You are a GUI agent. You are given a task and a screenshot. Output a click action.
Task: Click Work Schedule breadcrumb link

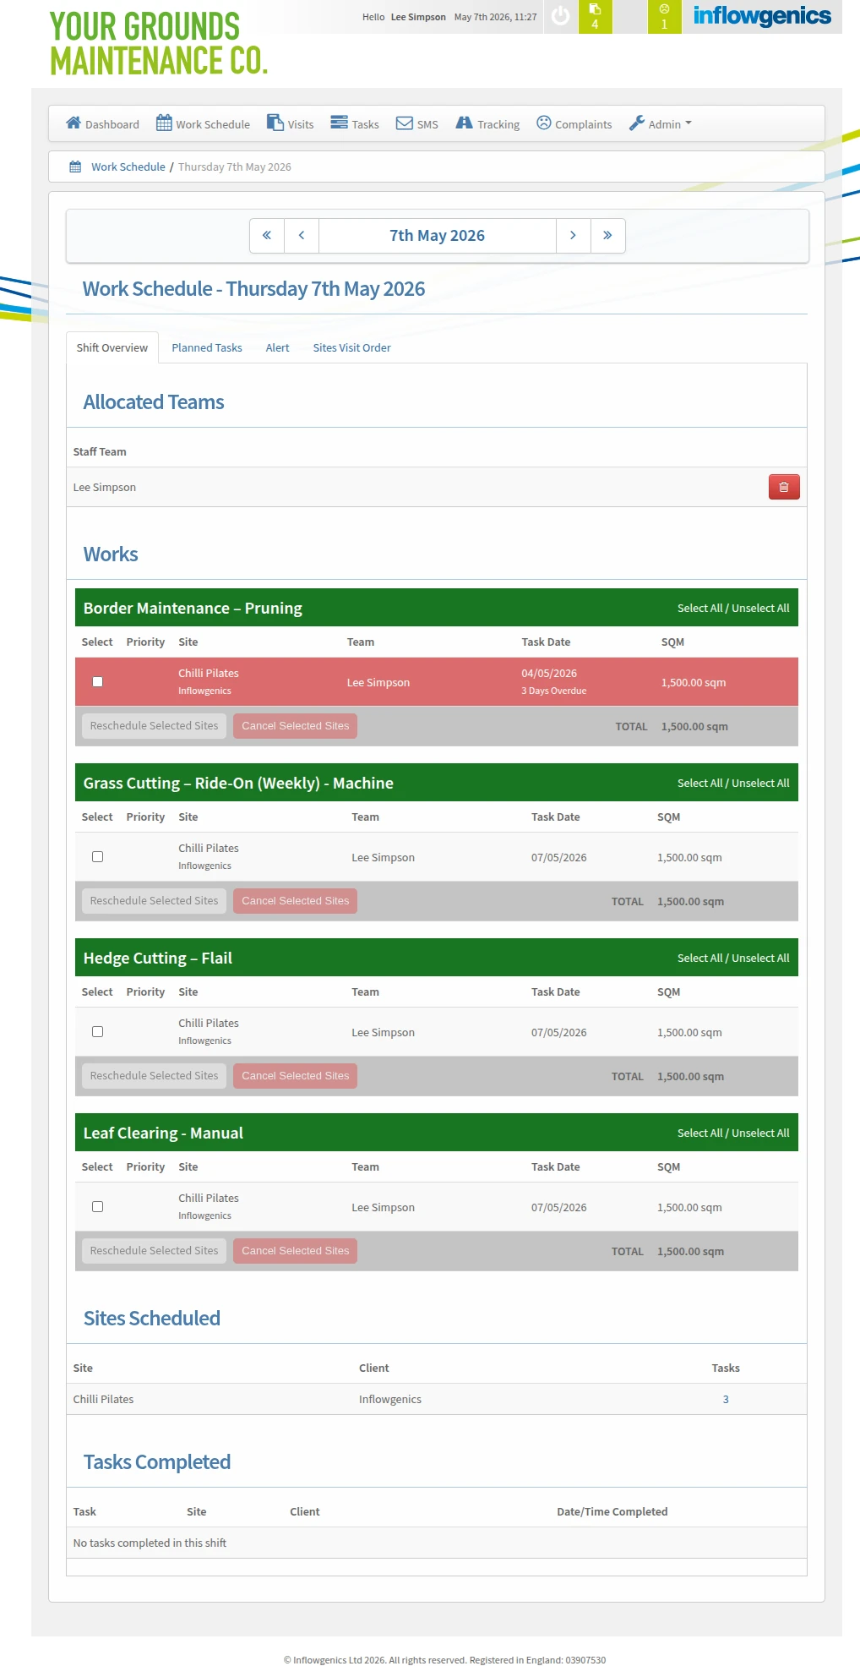pos(128,167)
